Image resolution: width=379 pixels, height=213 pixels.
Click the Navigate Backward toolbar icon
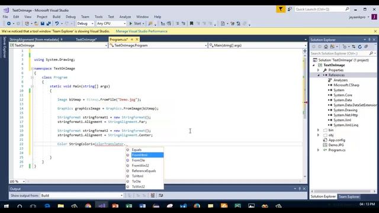tap(9, 24)
